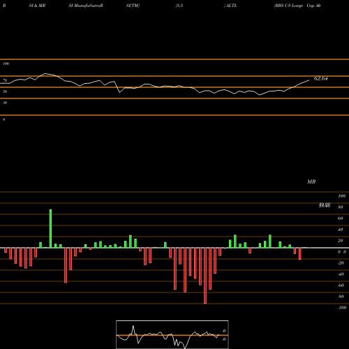Click MR axis label 80
349x349 pixels.
pos(341,207)
